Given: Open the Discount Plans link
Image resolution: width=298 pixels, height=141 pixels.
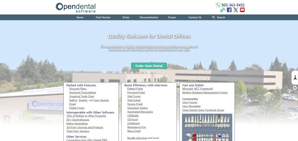Looking at the screenshot, I should [x=78, y=89].
